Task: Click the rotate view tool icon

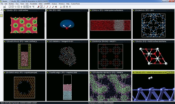Action: pyautogui.click(x=16, y=7)
